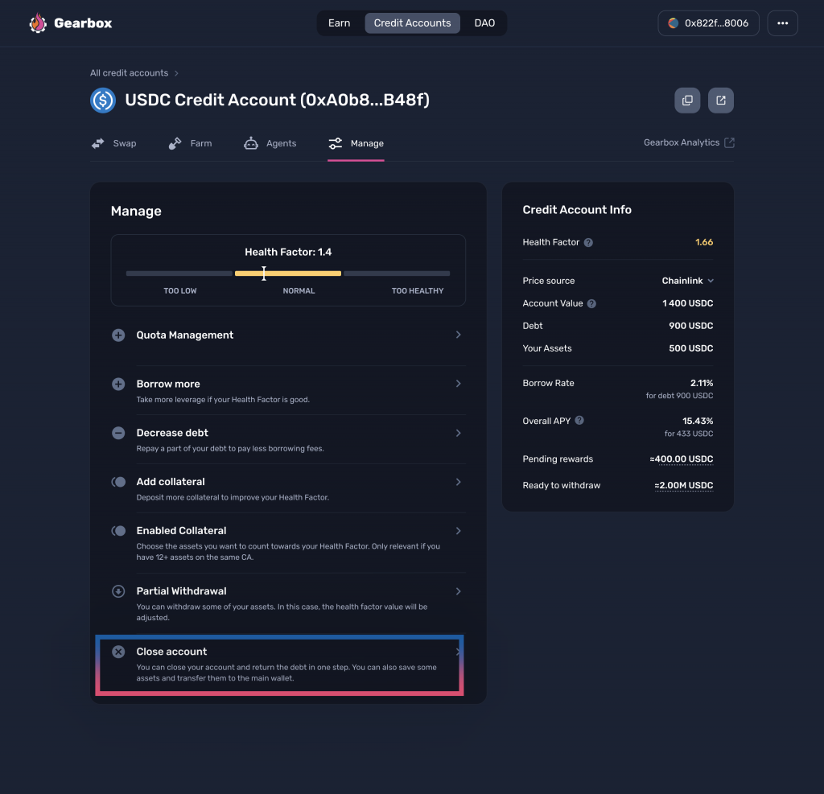Click the Partial Withdrawal title
The image size is (824, 794).
point(181,591)
